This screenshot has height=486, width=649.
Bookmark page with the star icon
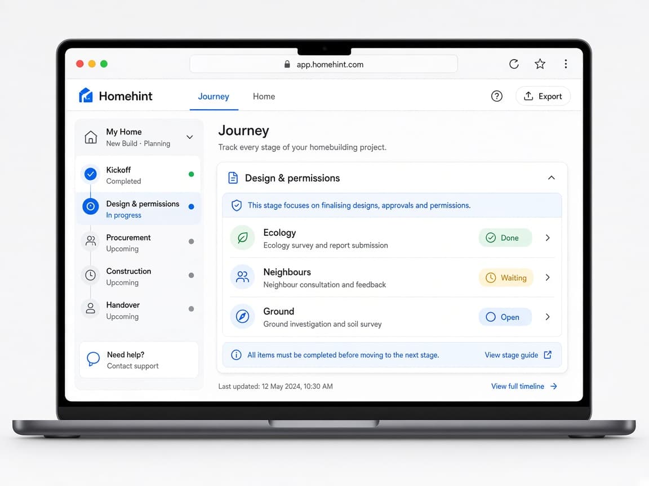[x=540, y=64]
